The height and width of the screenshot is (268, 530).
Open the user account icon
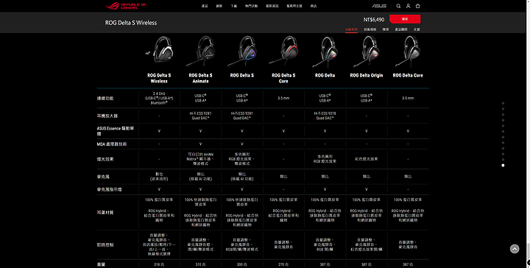tap(408, 6)
